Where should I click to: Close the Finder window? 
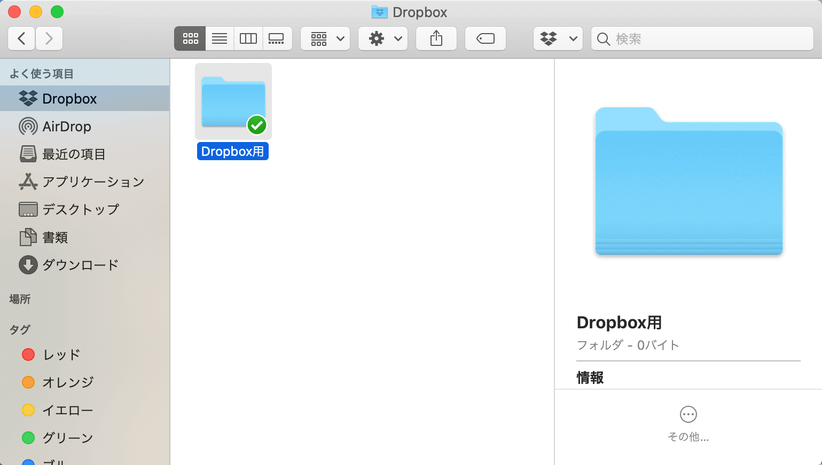(14, 11)
